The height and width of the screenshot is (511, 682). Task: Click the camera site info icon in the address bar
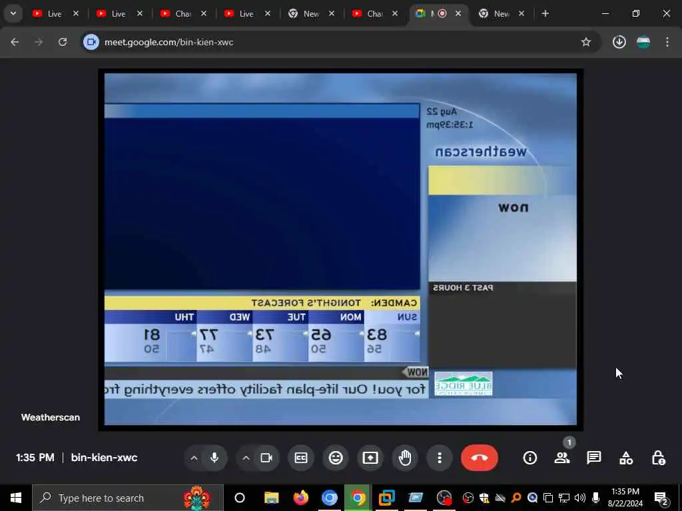(x=91, y=42)
